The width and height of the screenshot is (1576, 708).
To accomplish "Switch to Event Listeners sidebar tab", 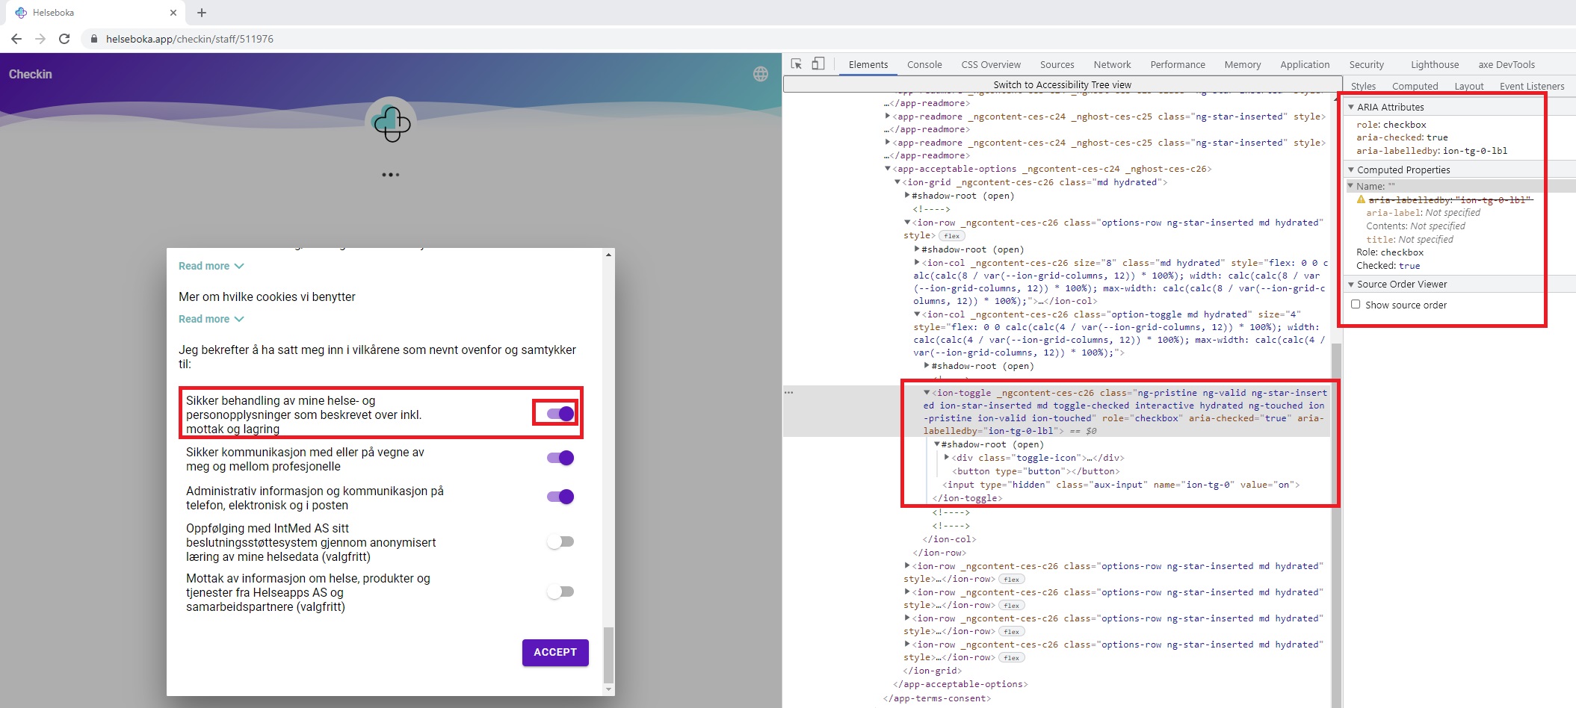I will (x=1532, y=87).
